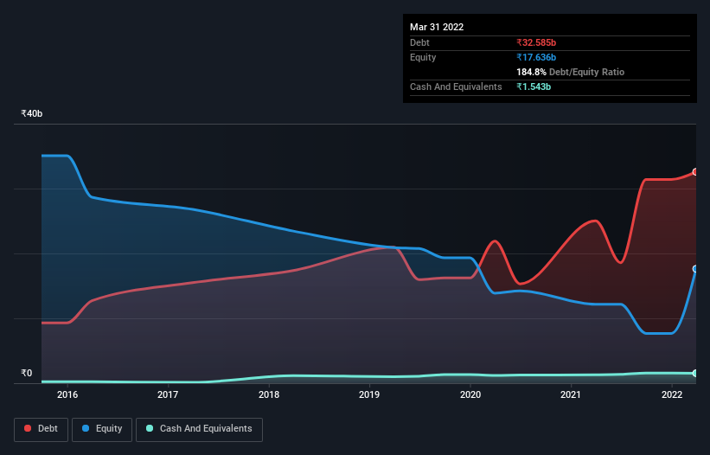Click the 2020 x-axis label
The image size is (710, 455).
pos(470,394)
